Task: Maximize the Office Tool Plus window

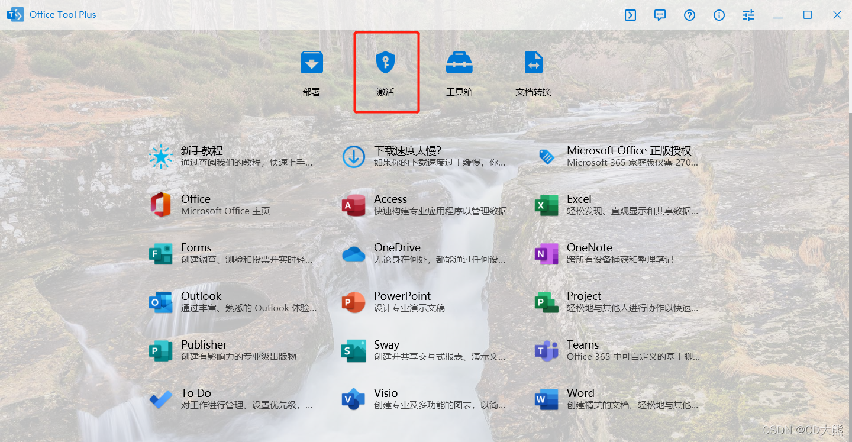Action: [808, 15]
